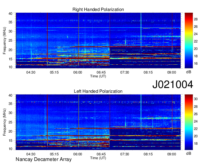
Task: Click the 18 dB label on the Left Handed colorbar
Action: point(196,144)
